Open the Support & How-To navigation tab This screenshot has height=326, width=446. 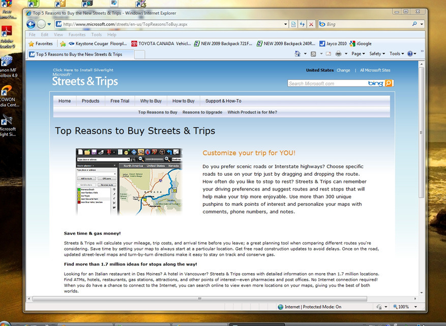223,101
